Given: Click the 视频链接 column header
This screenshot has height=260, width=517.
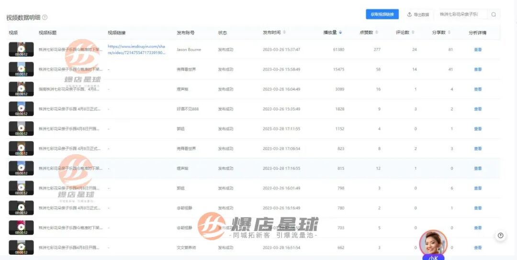Looking at the screenshot, I should [117, 32].
